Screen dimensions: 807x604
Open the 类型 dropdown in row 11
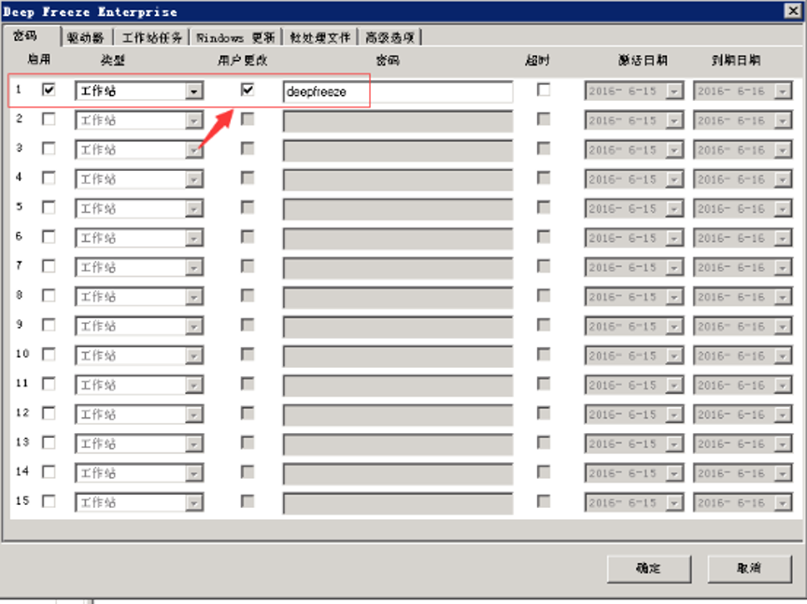point(193,385)
